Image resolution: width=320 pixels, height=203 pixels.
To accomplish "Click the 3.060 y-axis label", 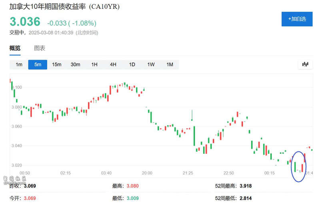I will point(16,127).
